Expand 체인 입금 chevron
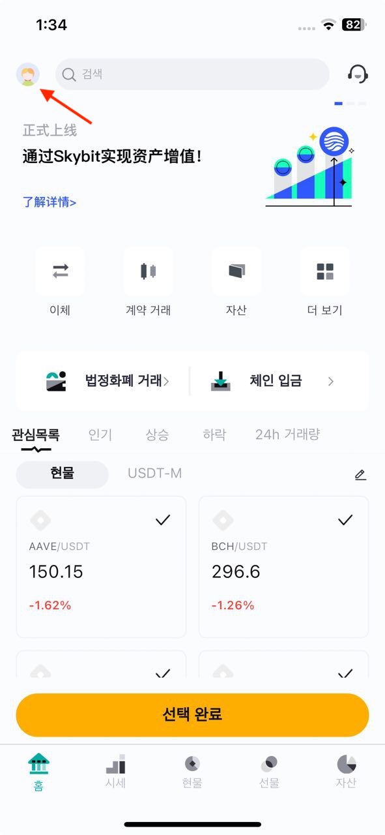 pos(331,381)
